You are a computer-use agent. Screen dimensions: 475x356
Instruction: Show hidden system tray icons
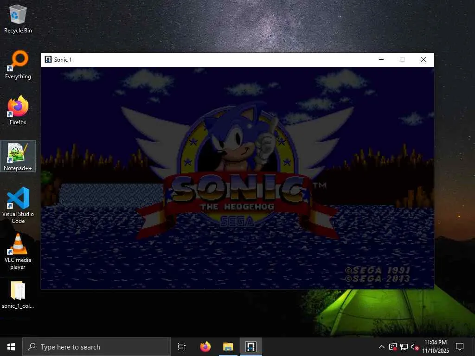[x=382, y=347]
